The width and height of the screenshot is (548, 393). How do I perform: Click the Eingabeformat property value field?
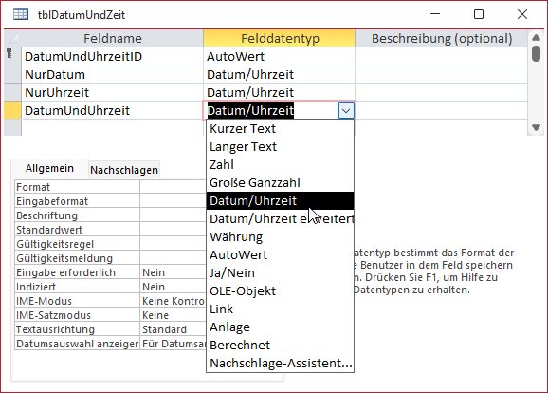coord(174,201)
